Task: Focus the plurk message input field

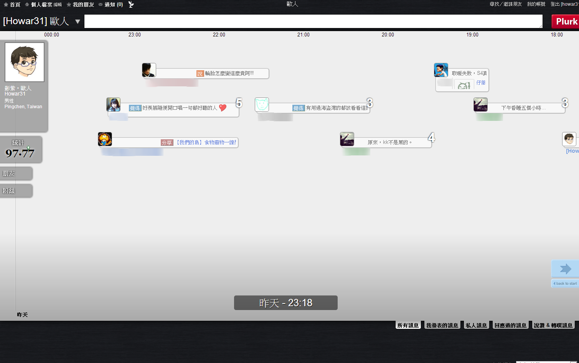Action: click(313, 21)
